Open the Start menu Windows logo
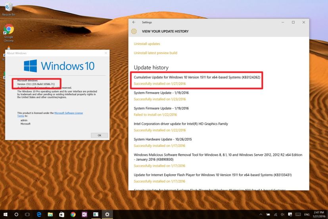The image size is (328, 219). tap(6, 214)
